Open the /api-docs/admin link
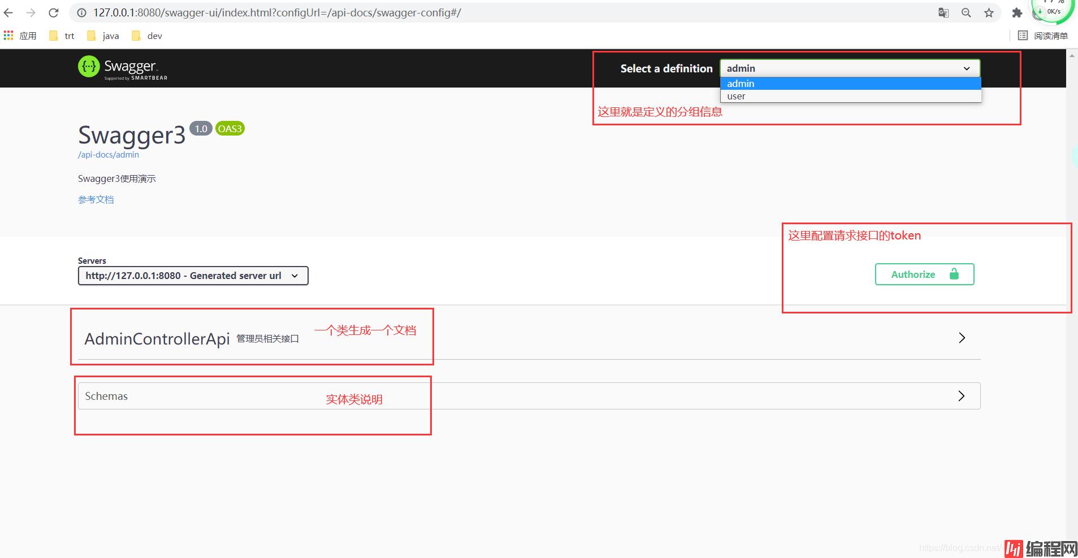The height and width of the screenshot is (558, 1078). tap(109, 154)
